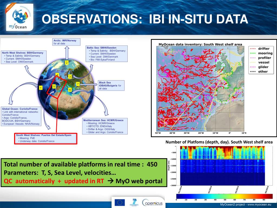Click the '-3000' depth axis label
This screenshot has height=208, width=277.
click(173, 185)
